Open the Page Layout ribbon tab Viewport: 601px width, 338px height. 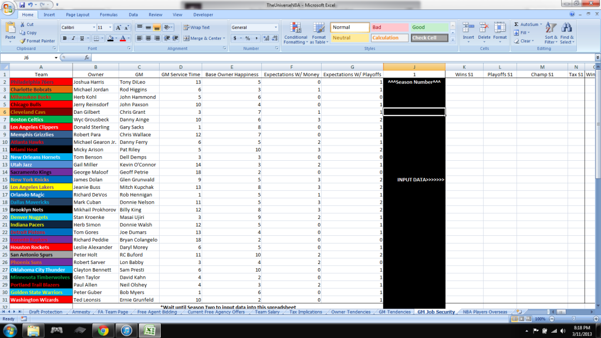coord(77,15)
